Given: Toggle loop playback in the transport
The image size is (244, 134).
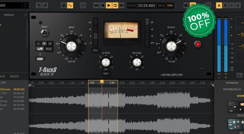Looking at the screenshot, I should point(115,5).
